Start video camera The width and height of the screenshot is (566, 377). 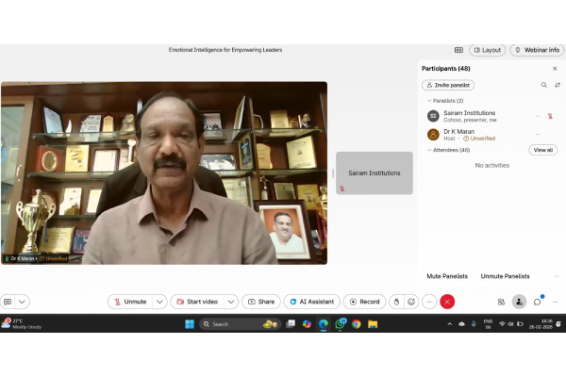(196, 302)
